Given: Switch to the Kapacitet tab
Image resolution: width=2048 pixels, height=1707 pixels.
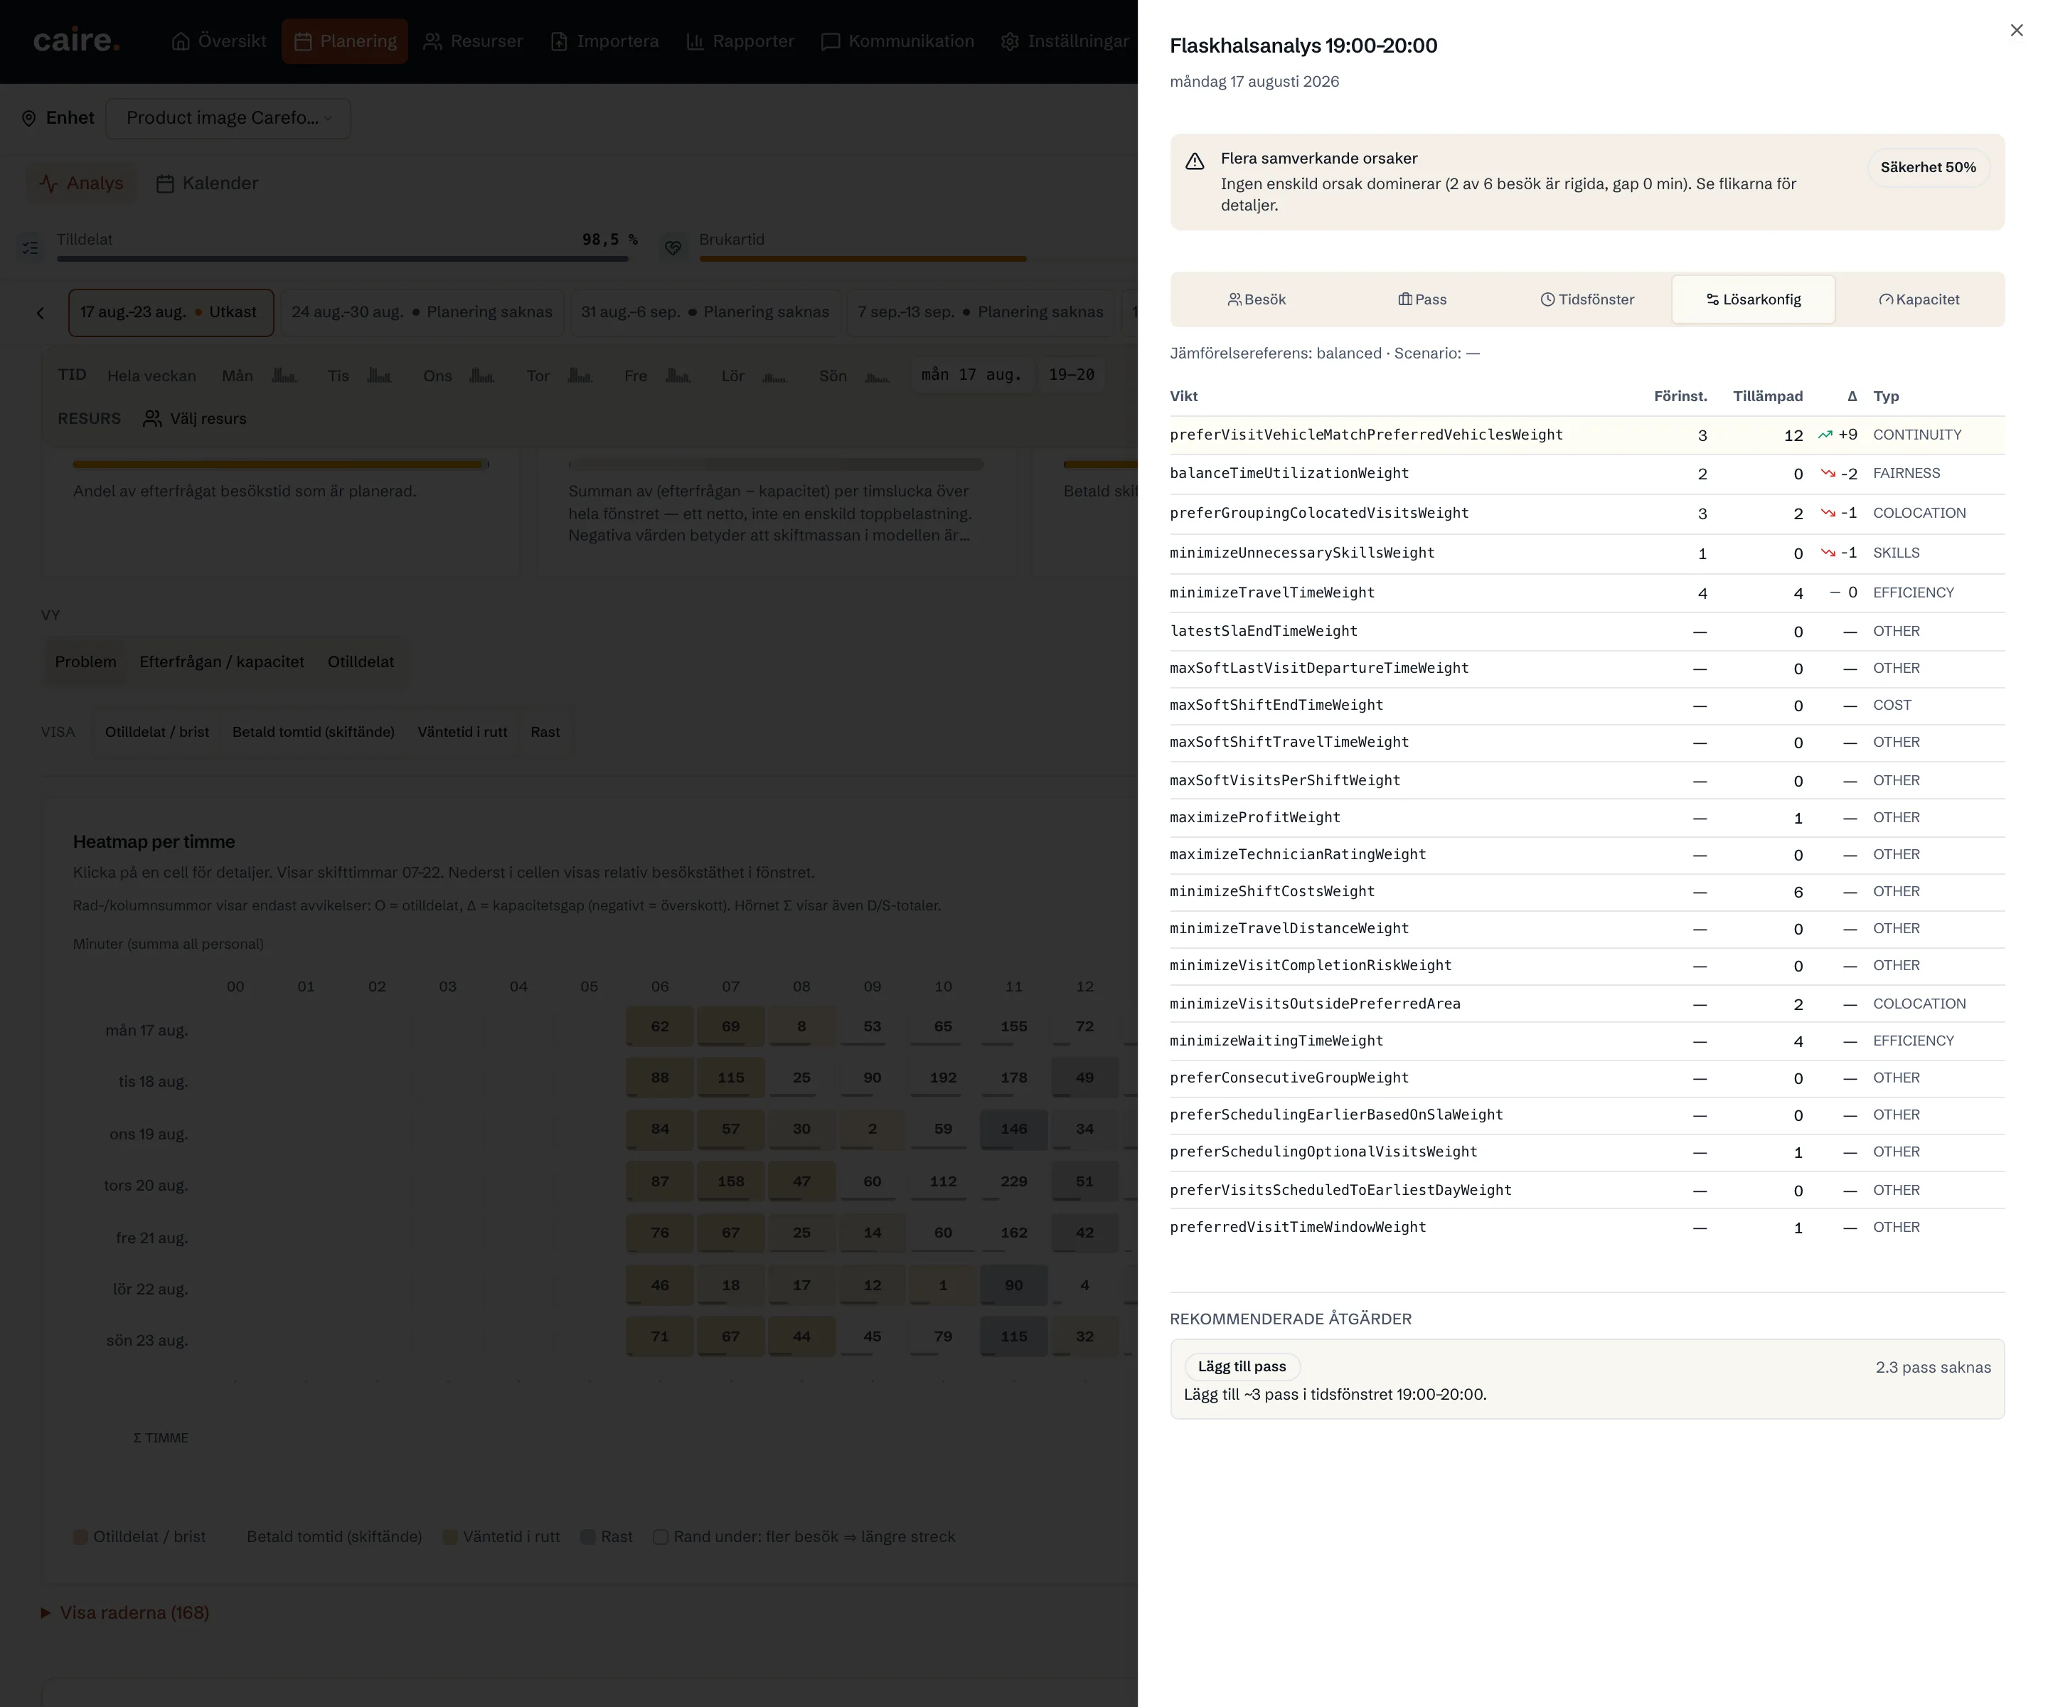Looking at the screenshot, I should [1919, 299].
